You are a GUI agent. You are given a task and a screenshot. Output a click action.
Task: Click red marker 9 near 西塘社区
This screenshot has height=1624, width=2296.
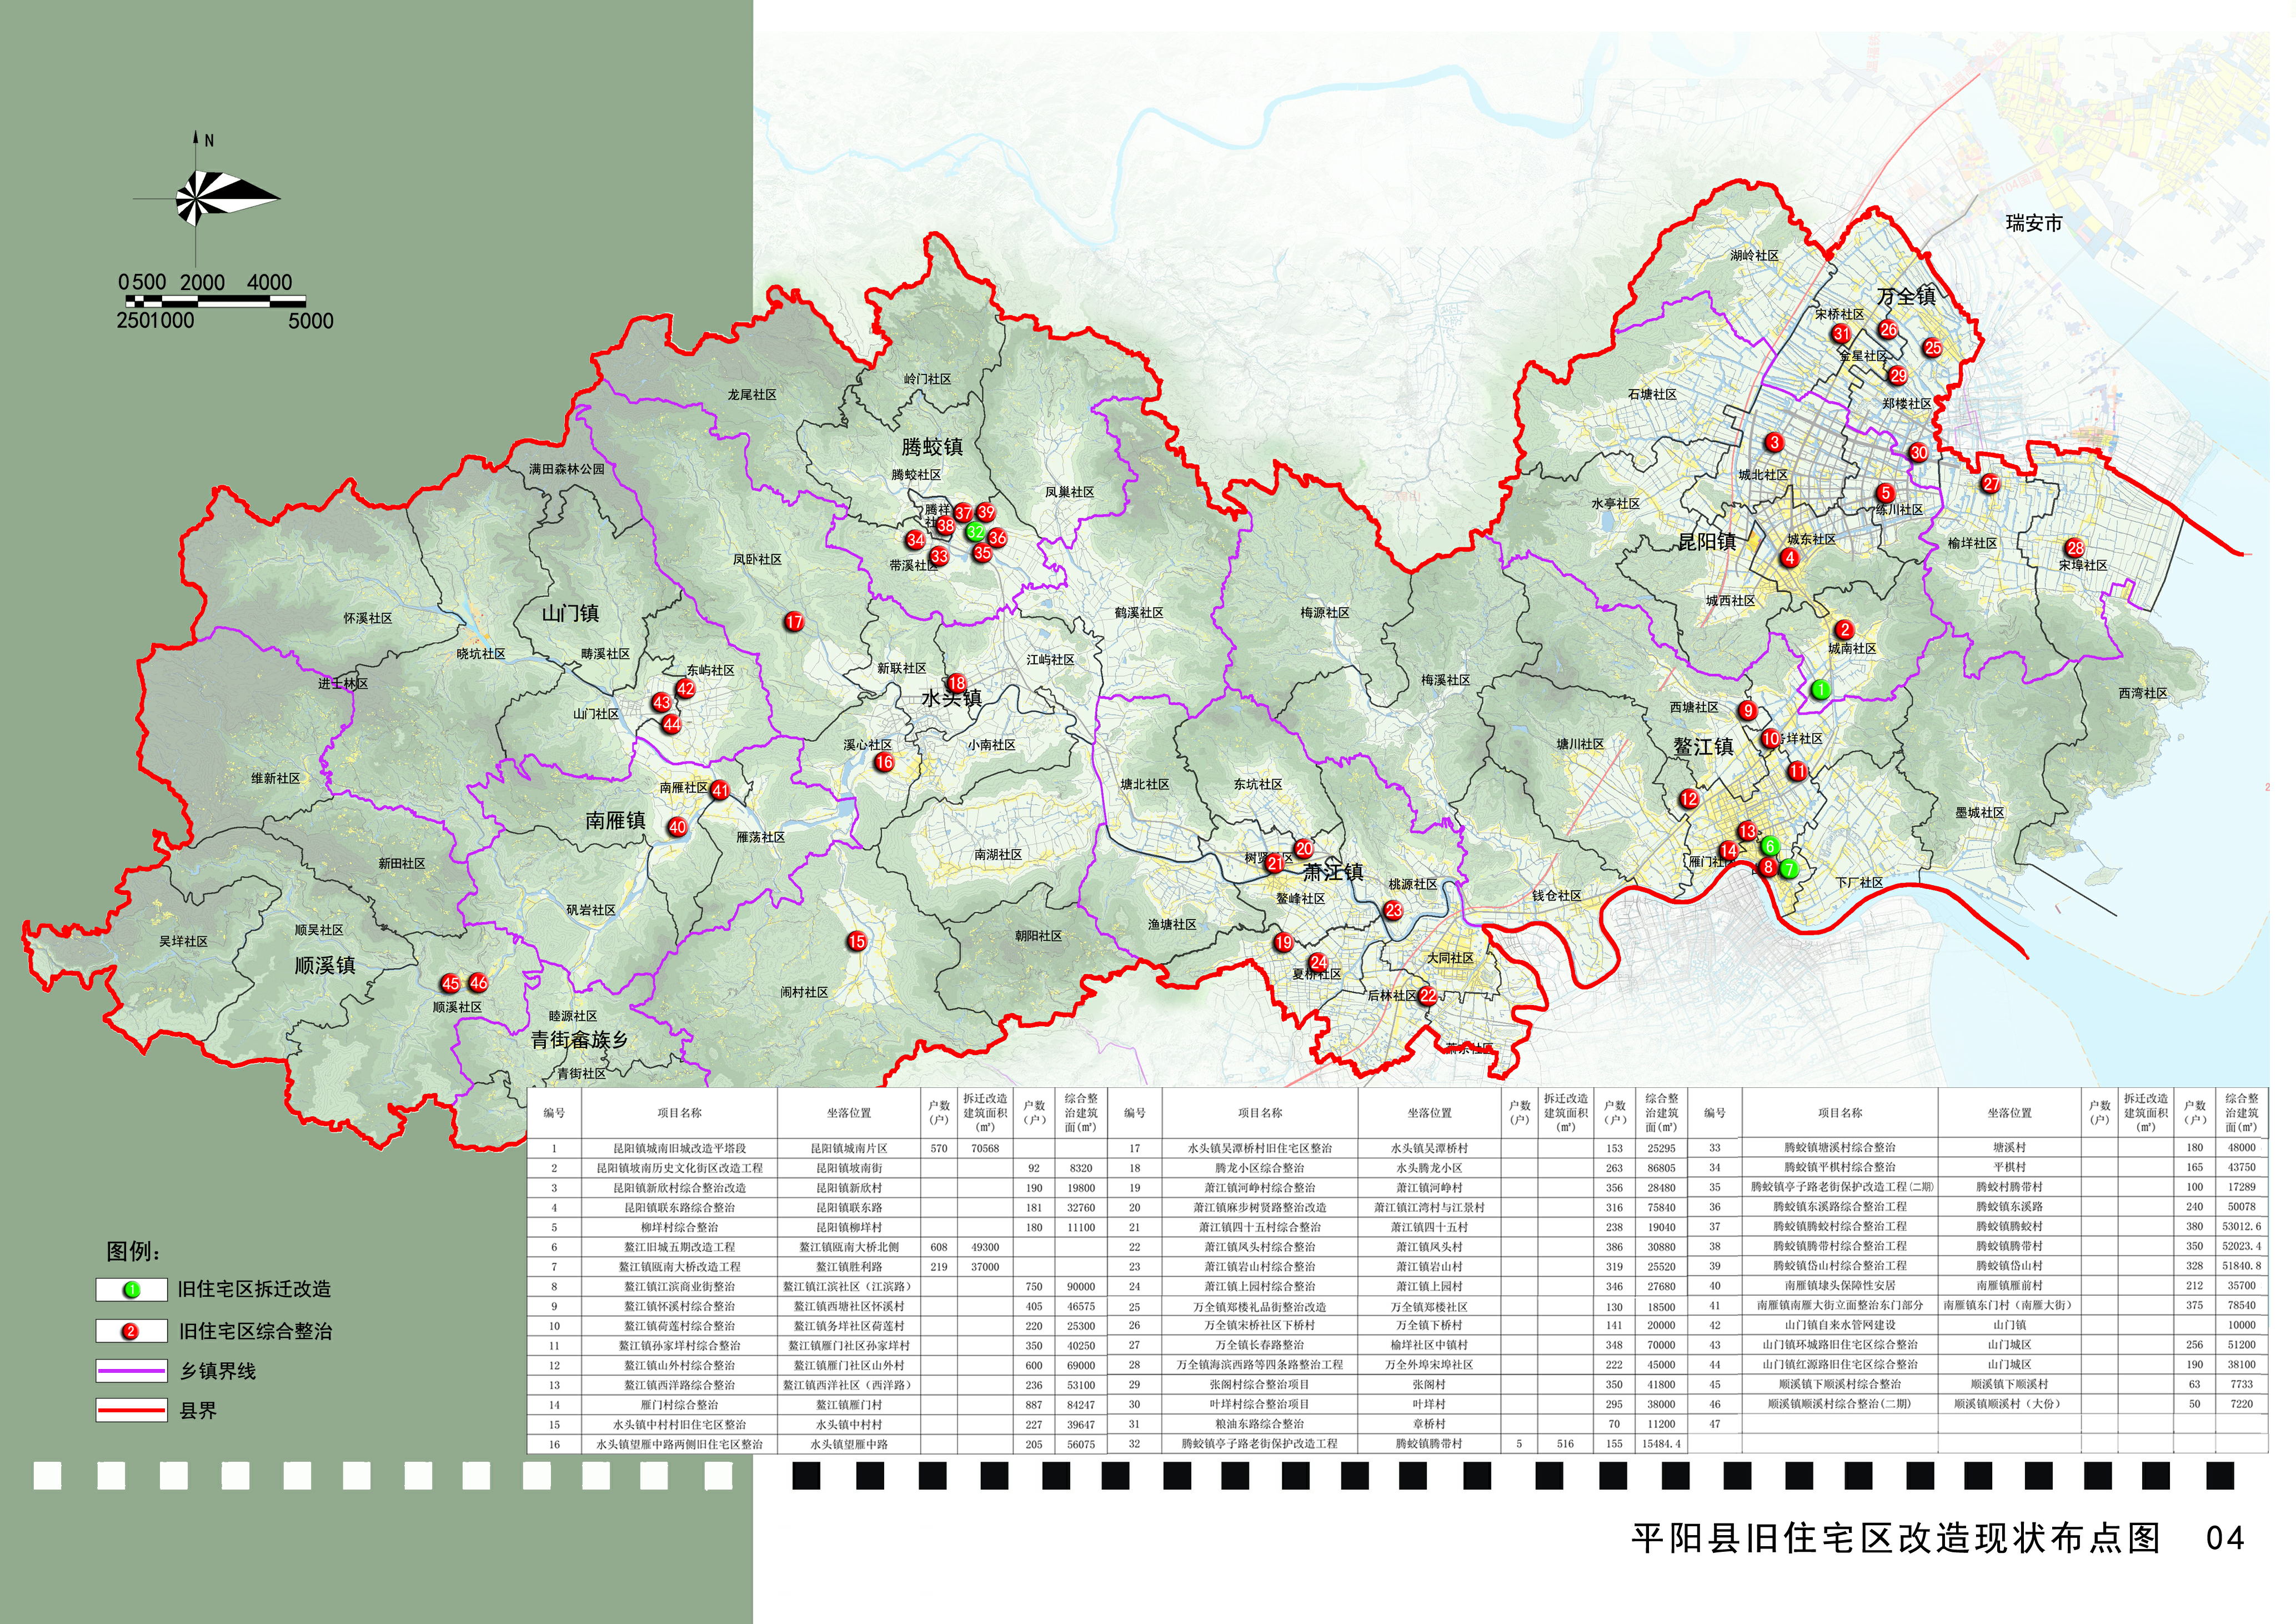click(1747, 711)
